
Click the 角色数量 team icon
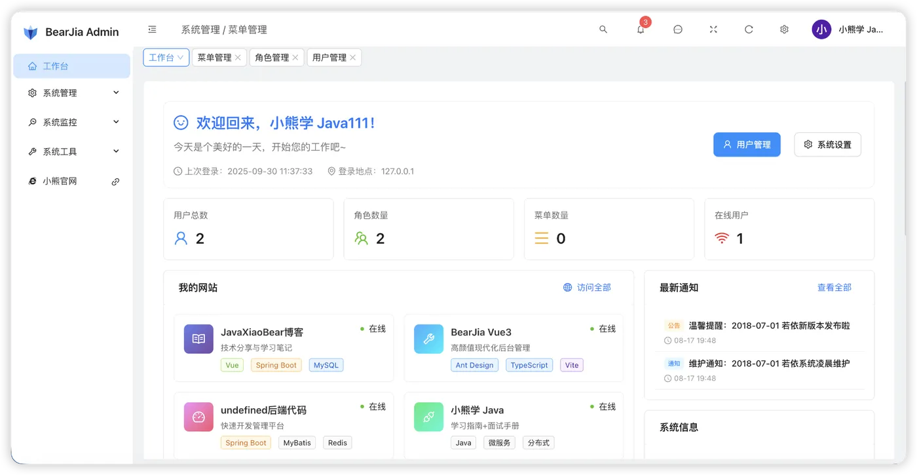(362, 238)
